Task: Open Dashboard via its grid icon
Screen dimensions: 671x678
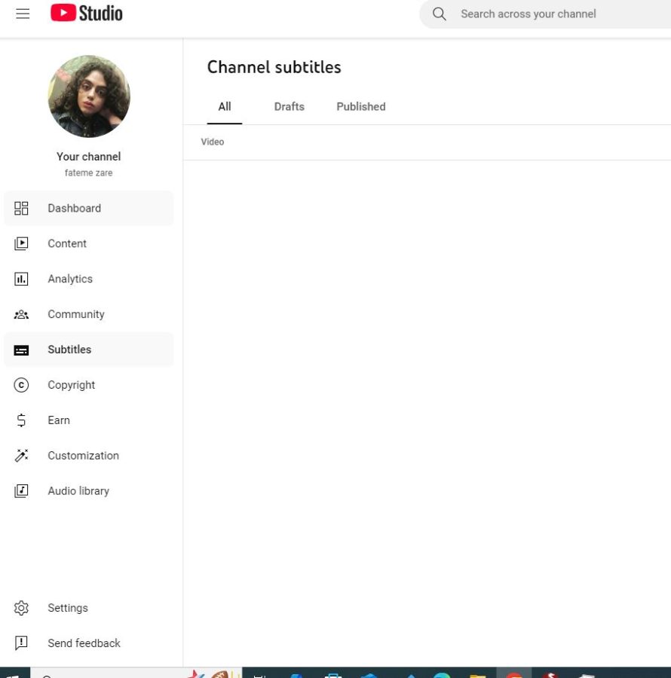Action: 21,209
